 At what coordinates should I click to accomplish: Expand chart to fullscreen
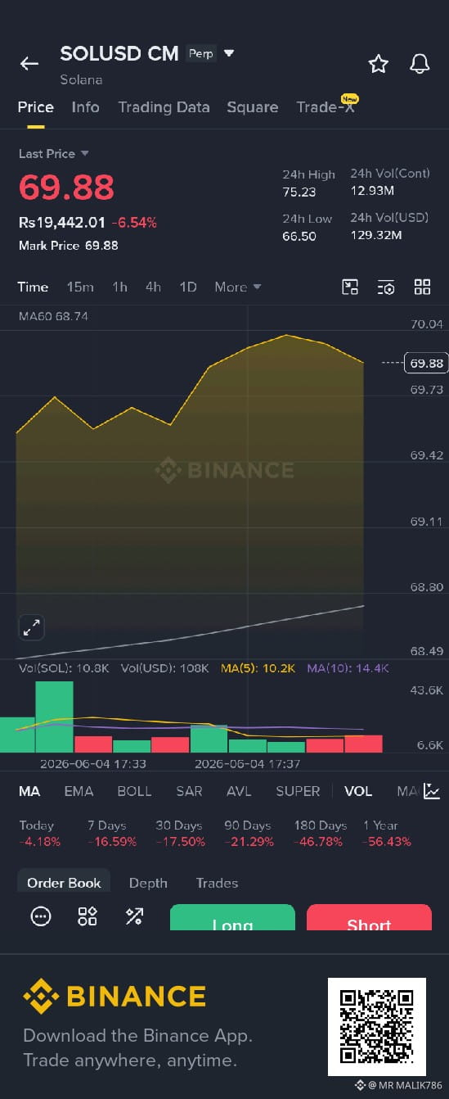point(31,628)
